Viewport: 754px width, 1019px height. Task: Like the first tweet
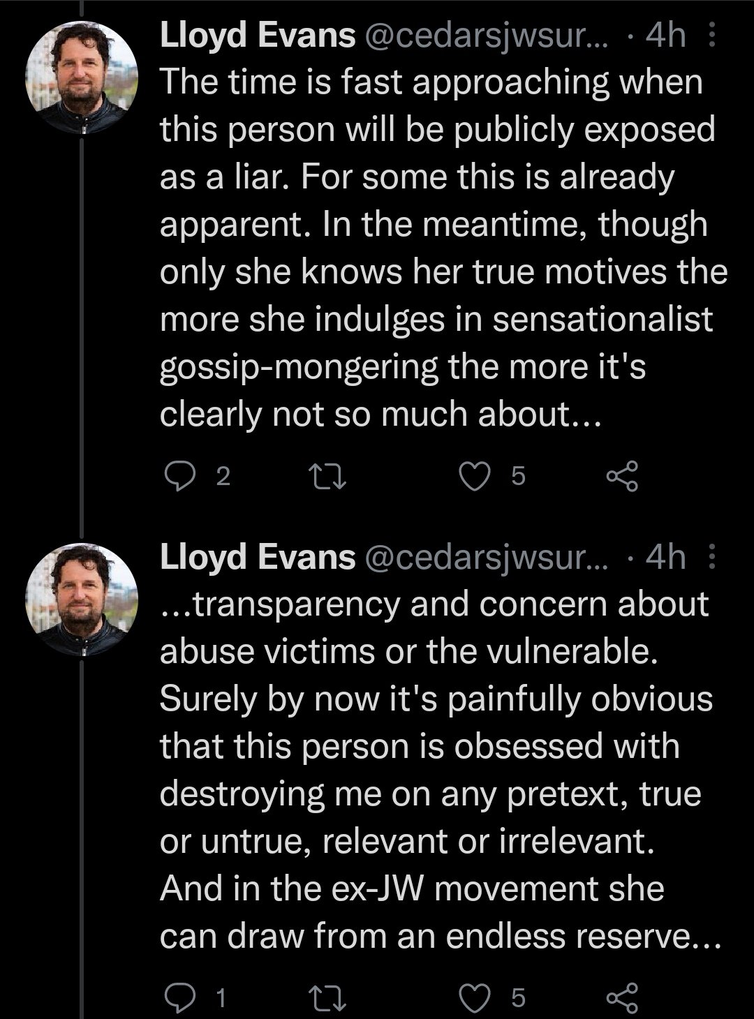(x=476, y=476)
